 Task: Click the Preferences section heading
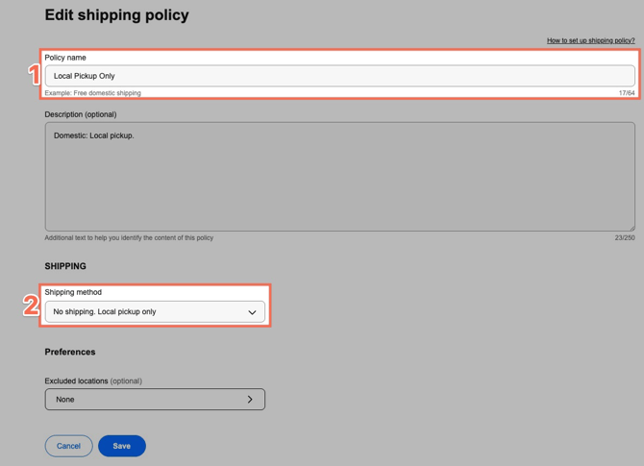pos(70,352)
